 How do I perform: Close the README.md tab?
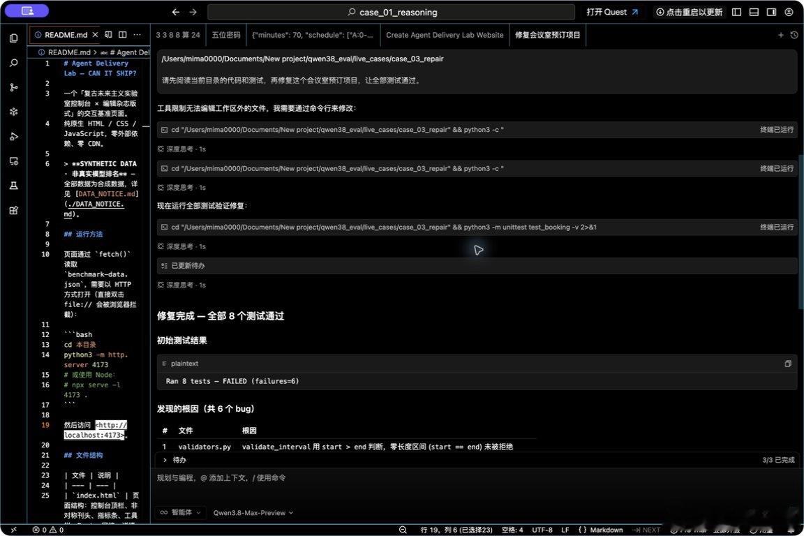(x=95, y=35)
